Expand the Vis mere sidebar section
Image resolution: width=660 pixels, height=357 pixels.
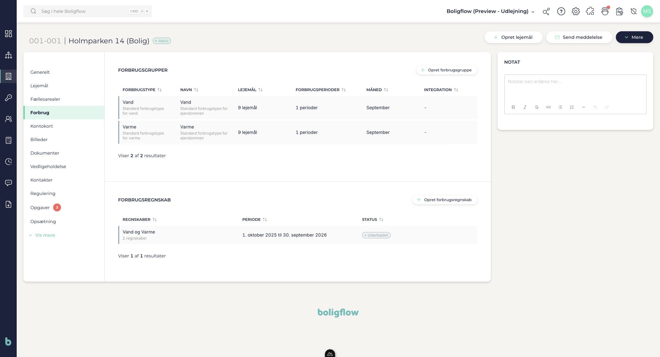click(42, 235)
